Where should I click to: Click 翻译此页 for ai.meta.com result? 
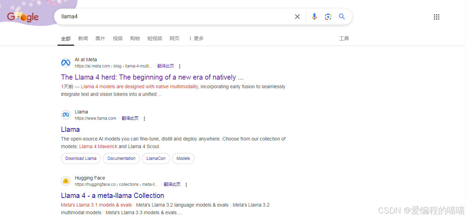[x=165, y=66]
